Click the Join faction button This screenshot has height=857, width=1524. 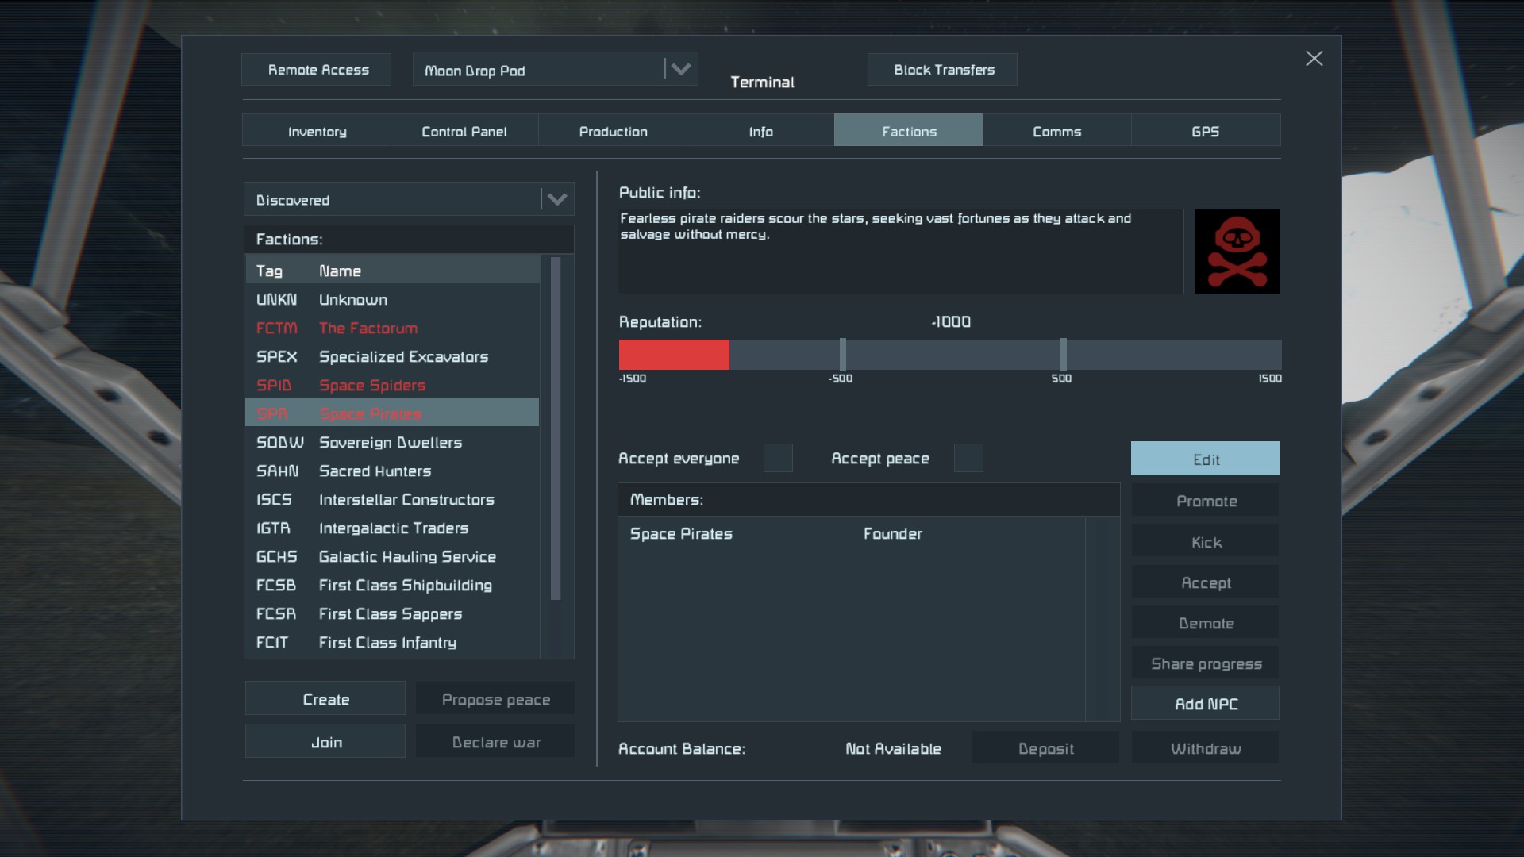325,741
